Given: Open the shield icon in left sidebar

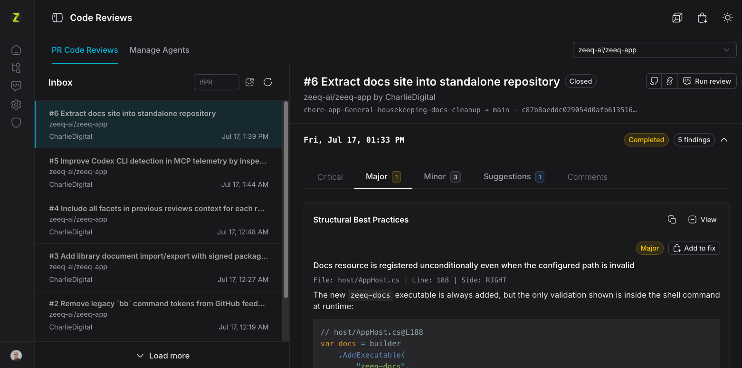Looking at the screenshot, I should pyautogui.click(x=16, y=123).
